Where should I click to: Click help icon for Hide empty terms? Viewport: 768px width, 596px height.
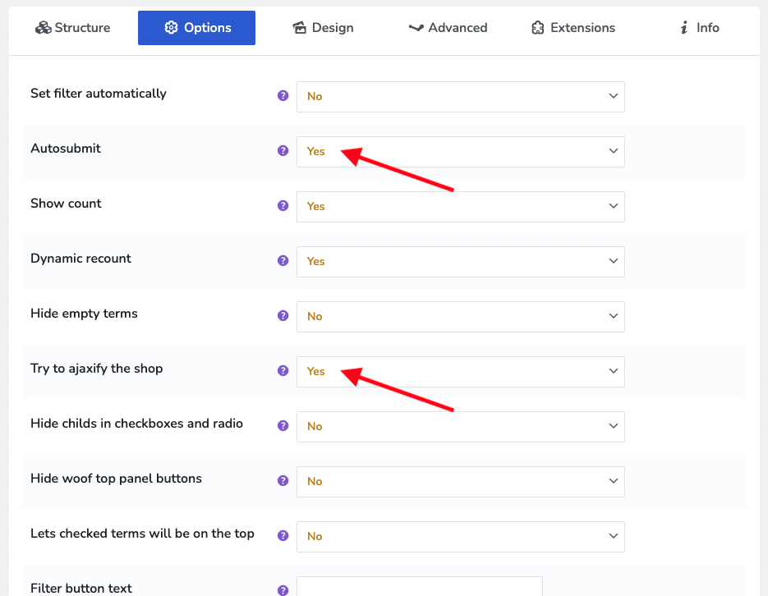[x=283, y=315]
